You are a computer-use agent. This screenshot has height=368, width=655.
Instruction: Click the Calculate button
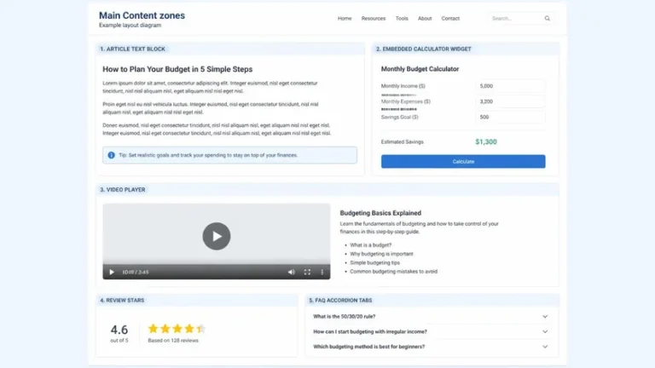[463, 162]
